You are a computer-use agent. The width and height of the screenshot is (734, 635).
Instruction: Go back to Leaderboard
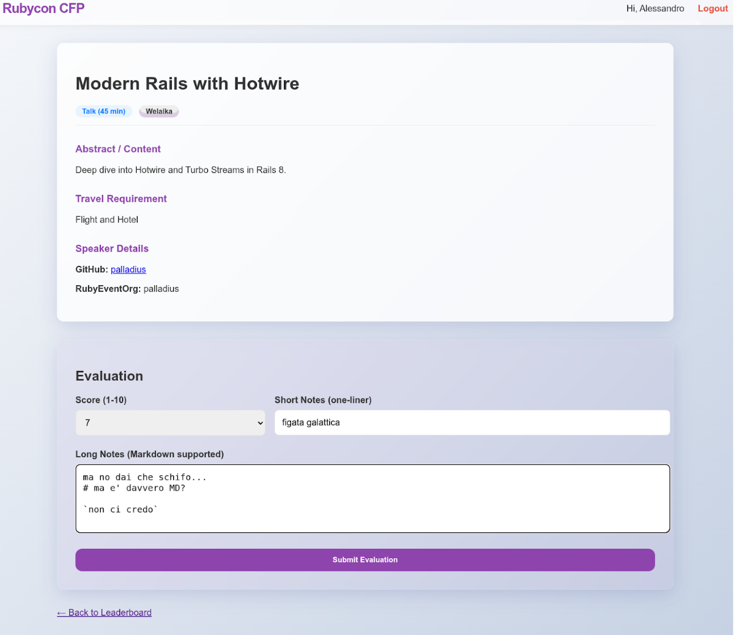pyautogui.click(x=104, y=613)
